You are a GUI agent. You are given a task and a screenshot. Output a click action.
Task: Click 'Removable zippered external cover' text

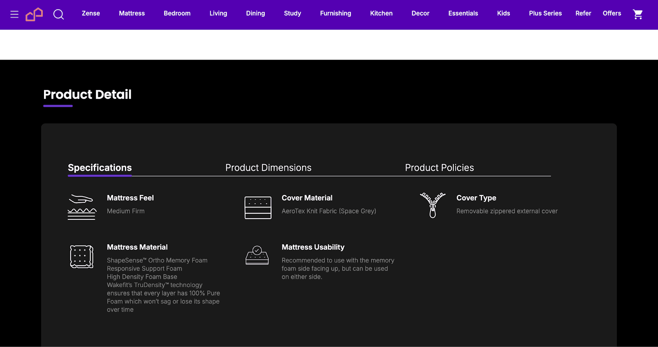click(x=507, y=211)
